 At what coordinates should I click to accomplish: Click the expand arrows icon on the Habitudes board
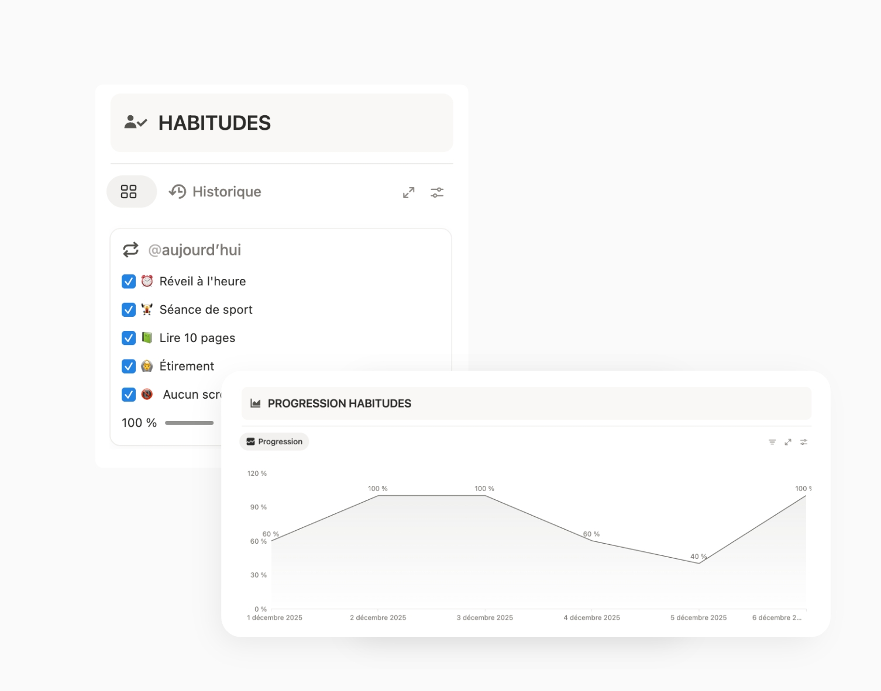(408, 192)
